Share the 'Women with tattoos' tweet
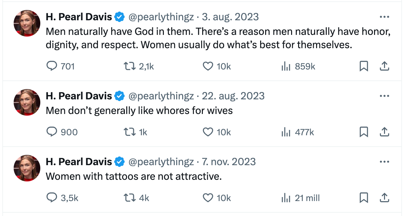 tap(384, 198)
